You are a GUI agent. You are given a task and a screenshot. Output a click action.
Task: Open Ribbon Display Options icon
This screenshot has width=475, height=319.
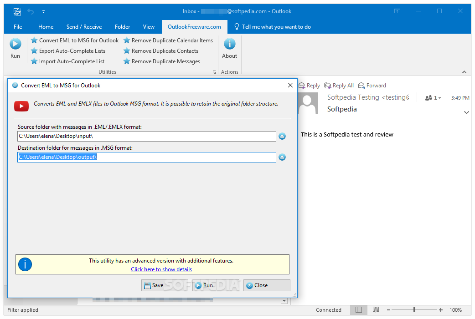click(x=397, y=11)
